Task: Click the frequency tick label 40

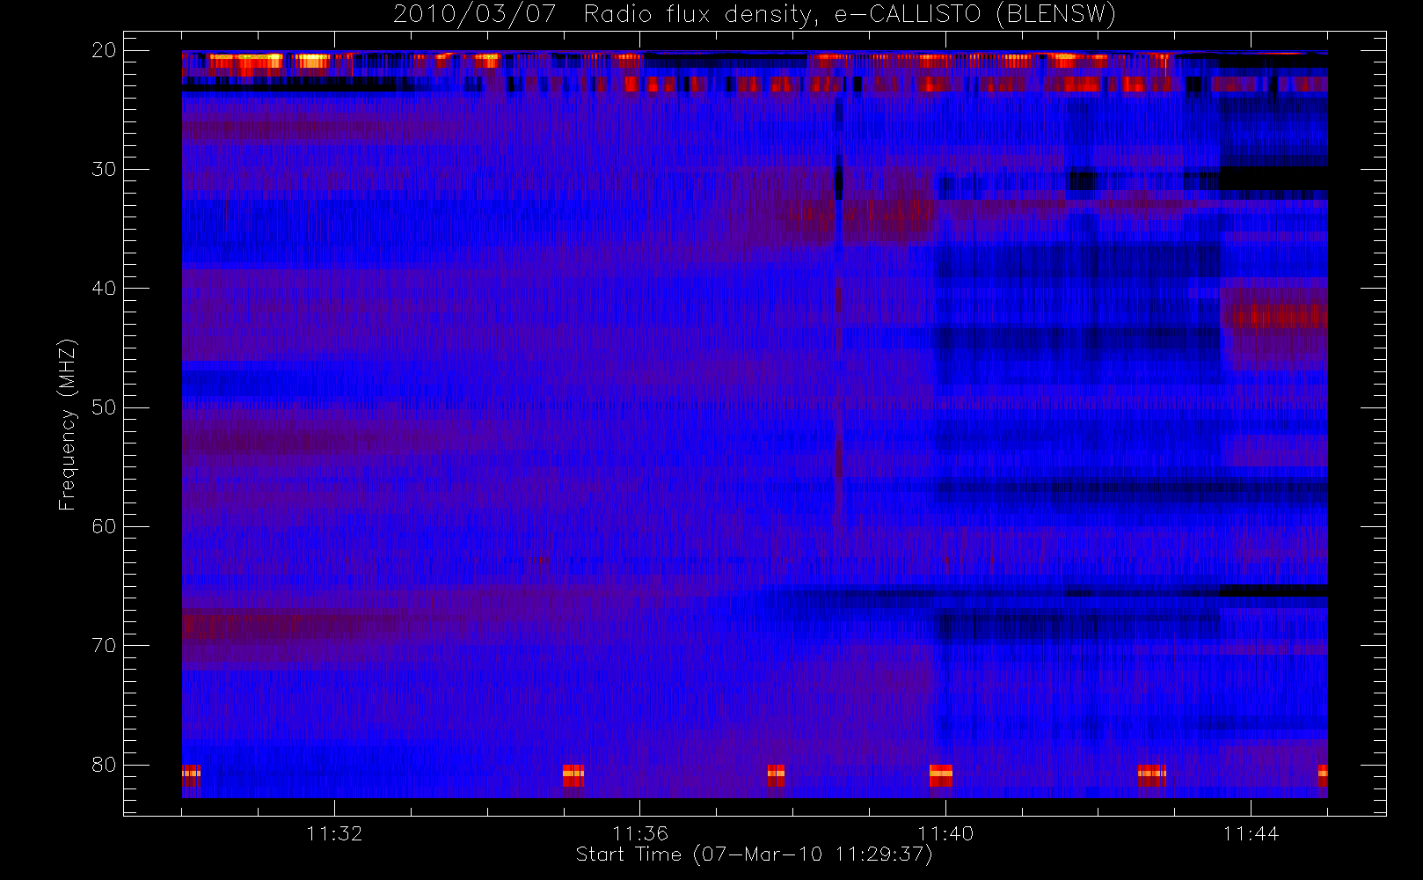Action: (x=104, y=289)
